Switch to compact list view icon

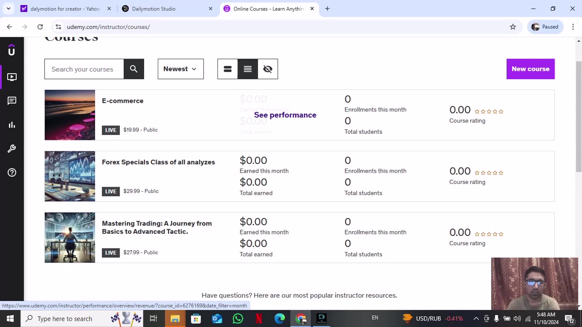(248, 69)
